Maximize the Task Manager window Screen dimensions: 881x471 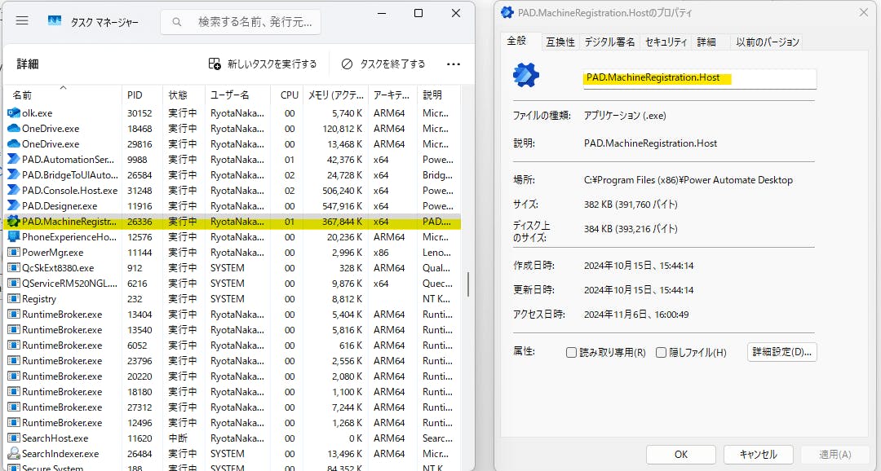(x=418, y=13)
